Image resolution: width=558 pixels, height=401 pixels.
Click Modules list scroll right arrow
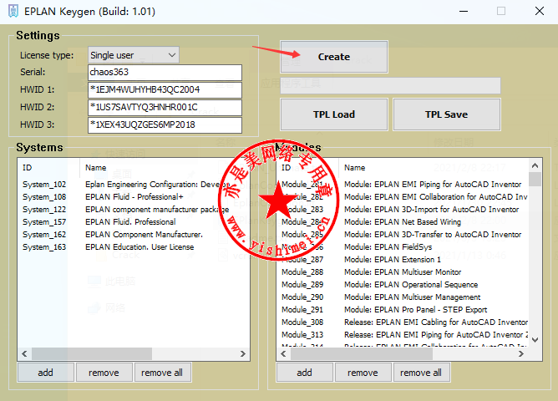(x=521, y=353)
